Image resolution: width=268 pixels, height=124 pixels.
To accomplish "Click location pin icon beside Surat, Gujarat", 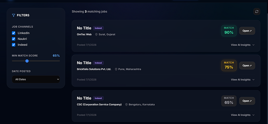I will click(96, 34).
